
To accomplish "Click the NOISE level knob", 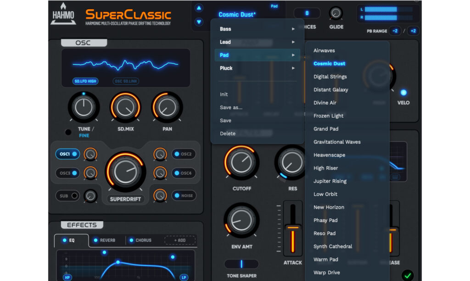I will tap(160, 195).
